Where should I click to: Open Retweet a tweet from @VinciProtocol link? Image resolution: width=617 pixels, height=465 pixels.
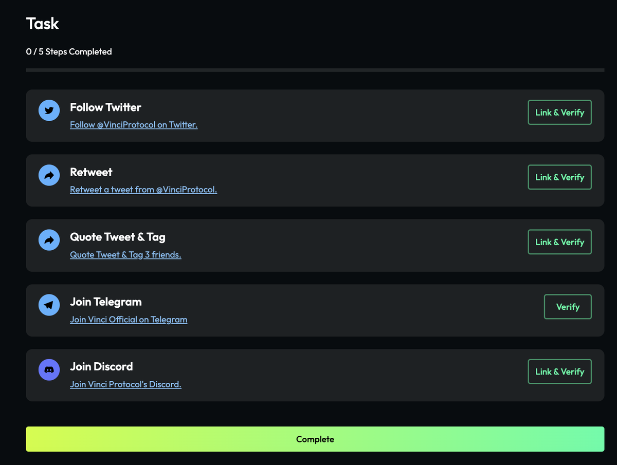(x=143, y=190)
